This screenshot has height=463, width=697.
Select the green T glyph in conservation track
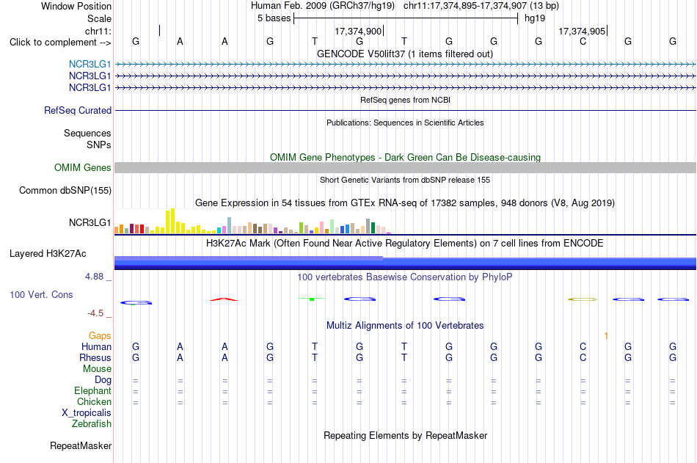click(x=312, y=299)
